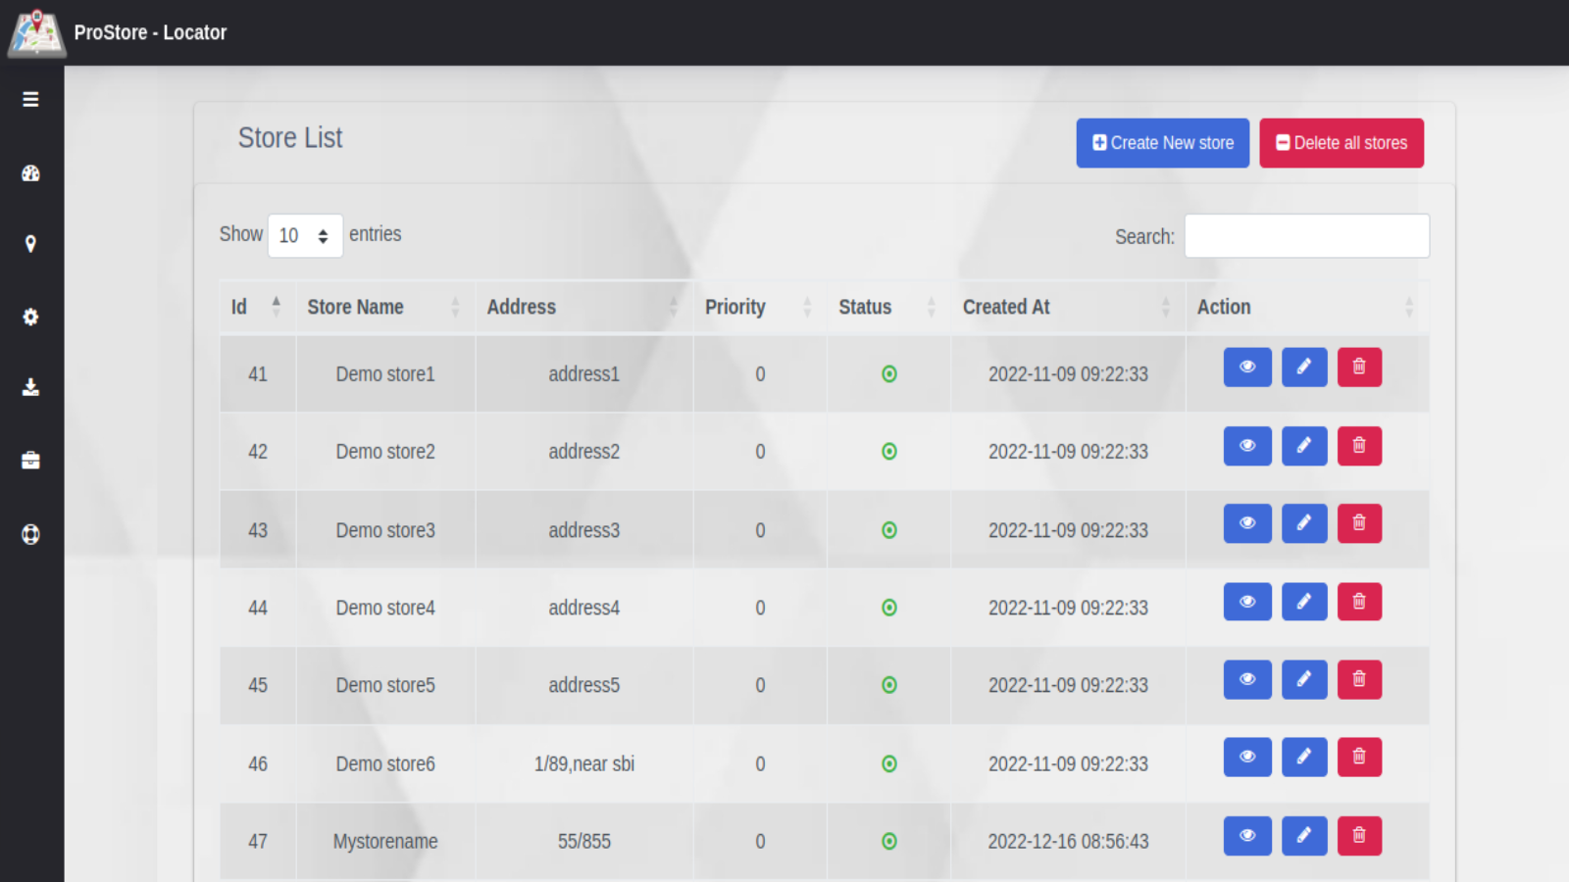Viewport: 1569px width, 882px height.
Task: Delete Demo store2 with trash button
Action: coord(1359,446)
